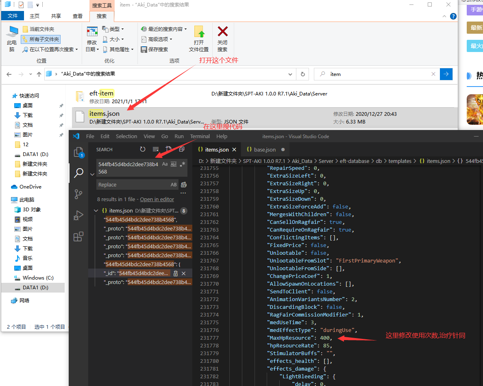Go back in File Explorer navigation
483x386 pixels.
(x=9, y=74)
